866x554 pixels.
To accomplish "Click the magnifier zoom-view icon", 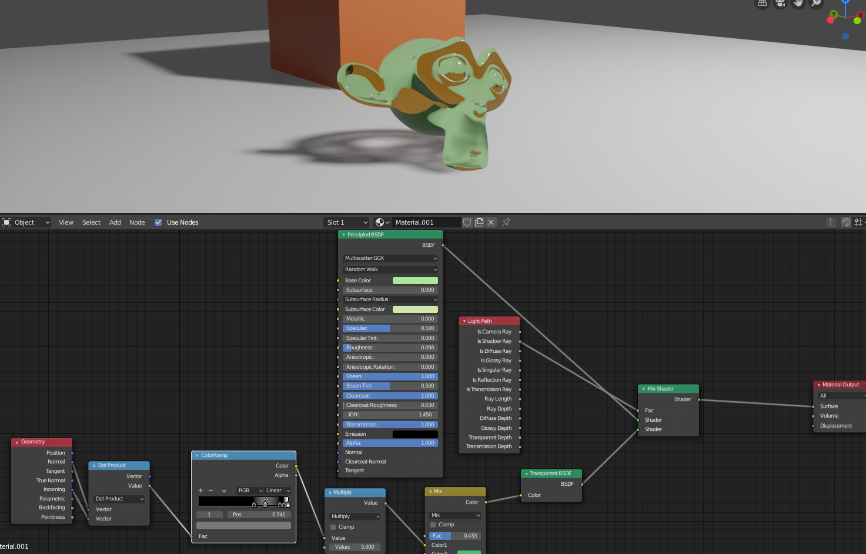I will click(x=816, y=3).
